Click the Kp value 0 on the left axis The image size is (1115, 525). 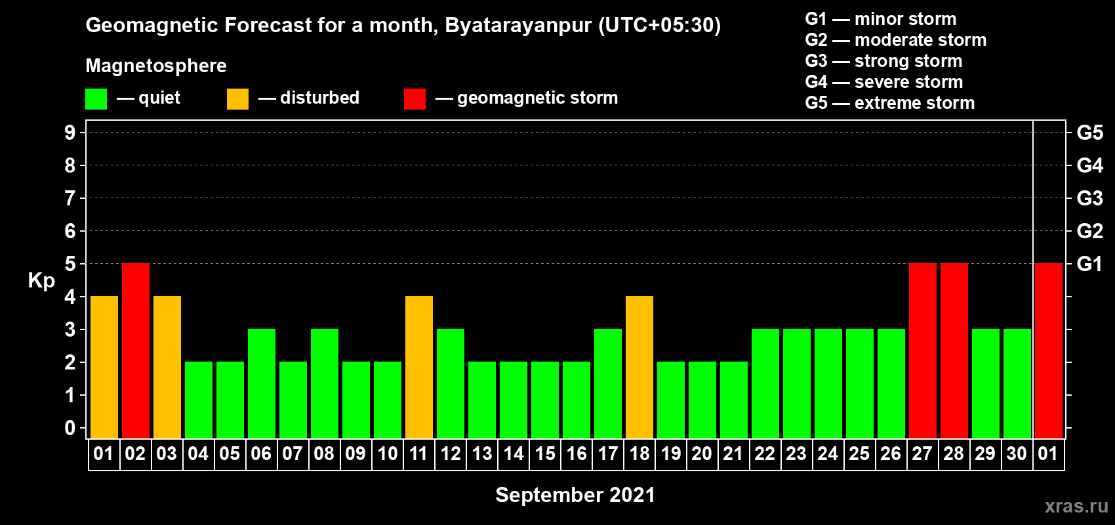click(70, 428)
